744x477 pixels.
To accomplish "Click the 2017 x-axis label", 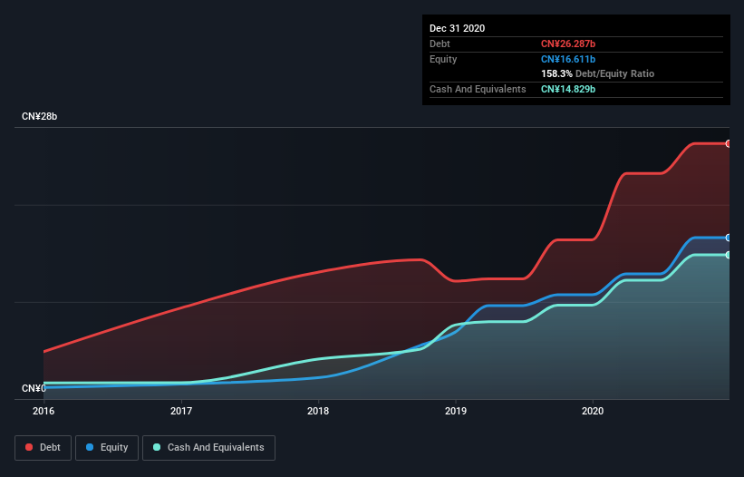I will [180, 411].
